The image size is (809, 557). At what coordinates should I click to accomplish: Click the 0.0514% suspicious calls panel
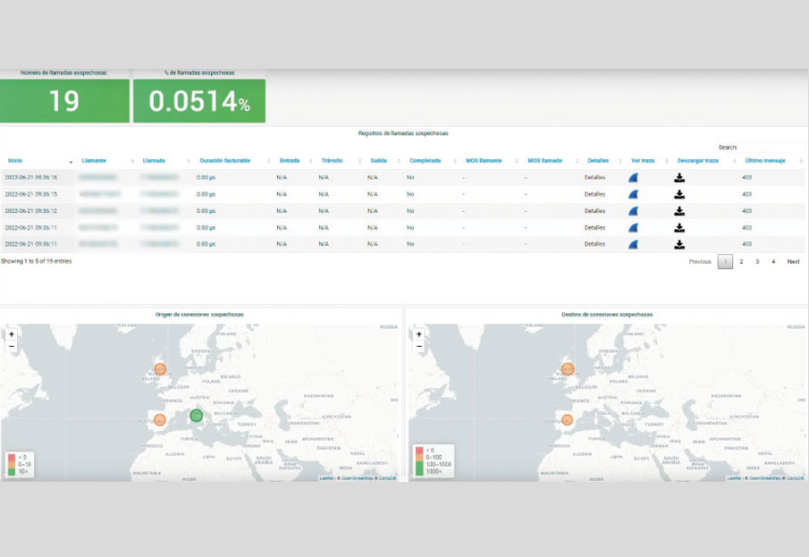pos(199,101)
